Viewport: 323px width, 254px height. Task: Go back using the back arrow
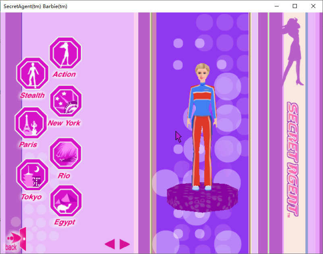coord(16,240)
